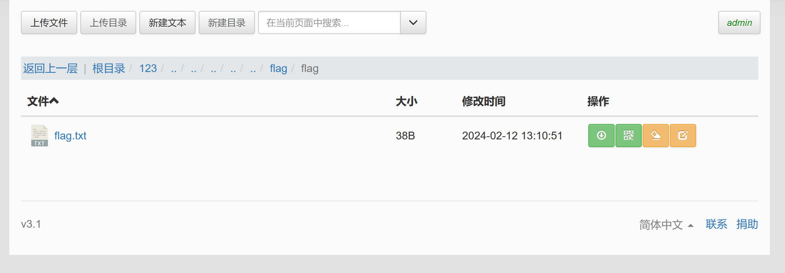Show QR code for flag.txt

pos(628,136)
